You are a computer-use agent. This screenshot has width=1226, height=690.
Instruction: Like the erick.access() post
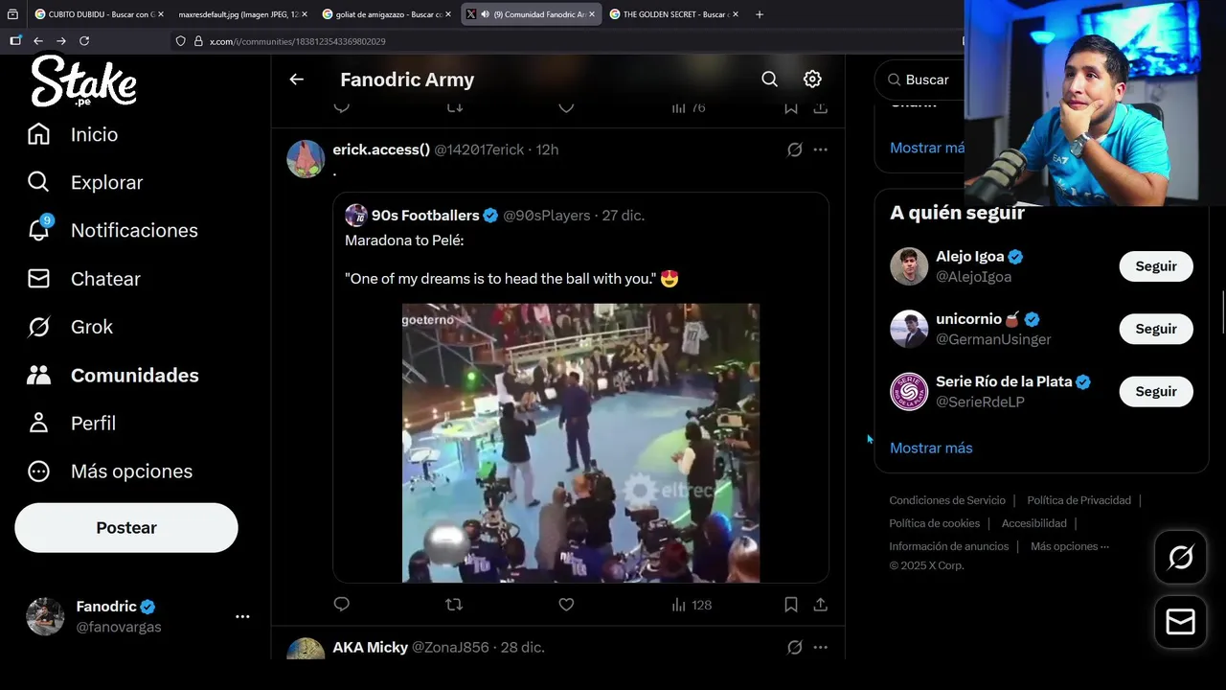(566, 605)
